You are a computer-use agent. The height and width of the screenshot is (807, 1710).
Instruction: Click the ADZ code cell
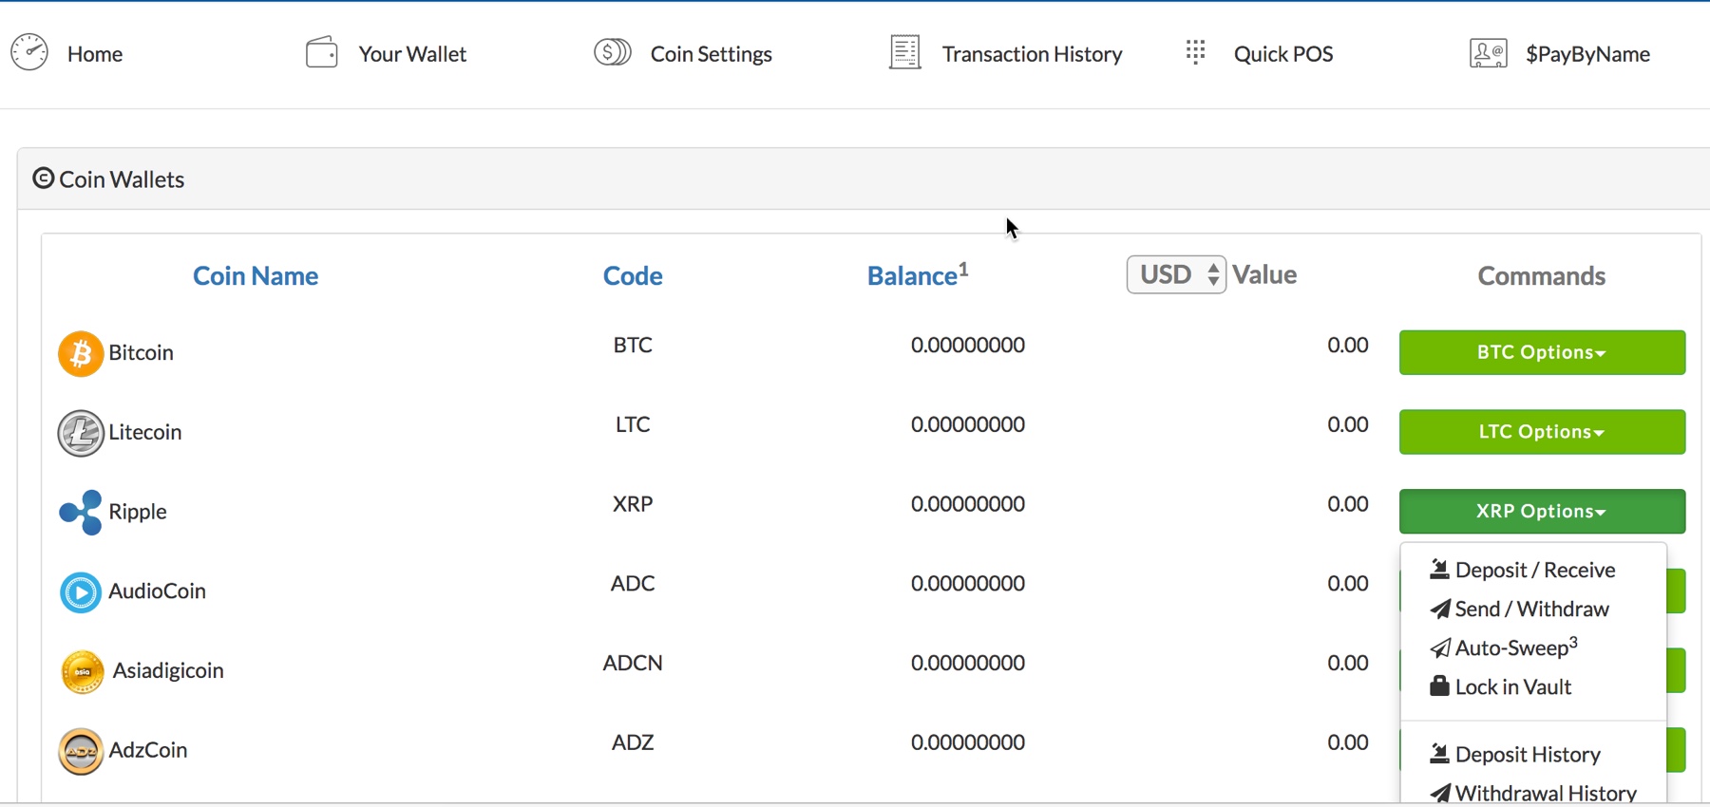(633, 741)
